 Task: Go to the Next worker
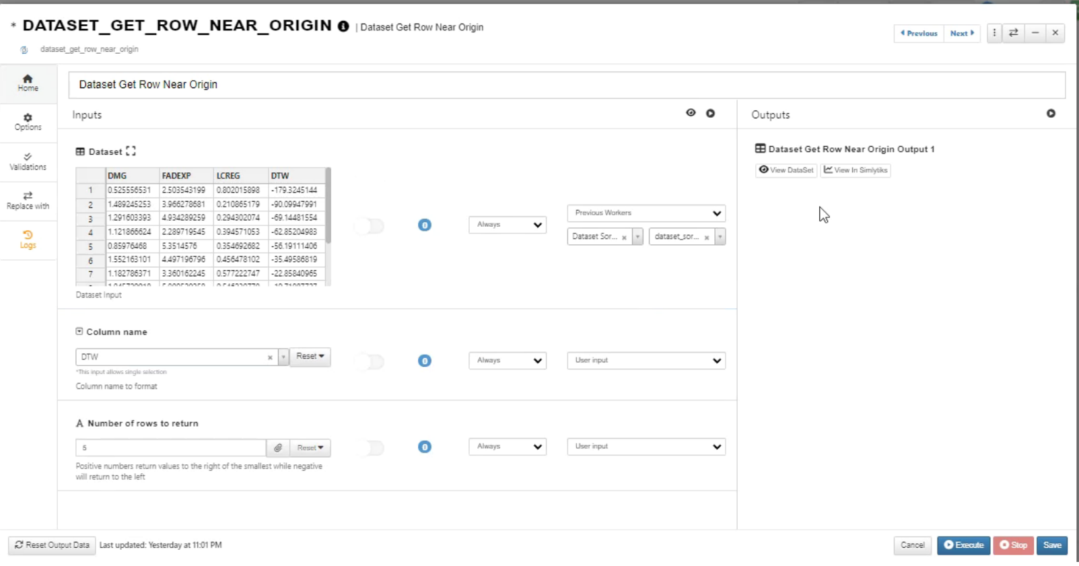pyautogui.click(x=962, y=33)
